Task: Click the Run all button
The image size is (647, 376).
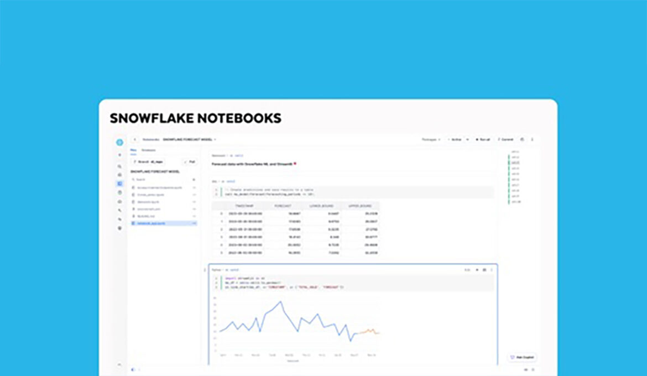Action: pyautogui.click(x=482, y=139)
